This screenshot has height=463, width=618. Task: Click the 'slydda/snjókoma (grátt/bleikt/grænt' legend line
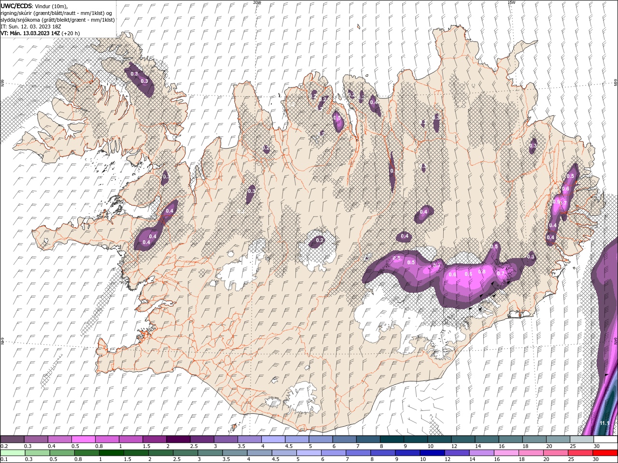[x=57, y=19]
